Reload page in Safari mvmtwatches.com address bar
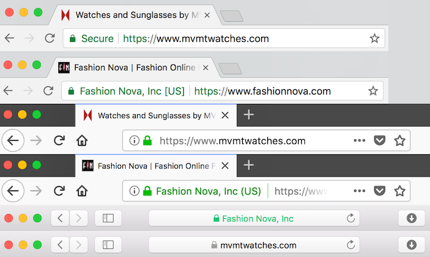Image resolution: width=430 pixels, height=257 pixels. click(350, 245)
